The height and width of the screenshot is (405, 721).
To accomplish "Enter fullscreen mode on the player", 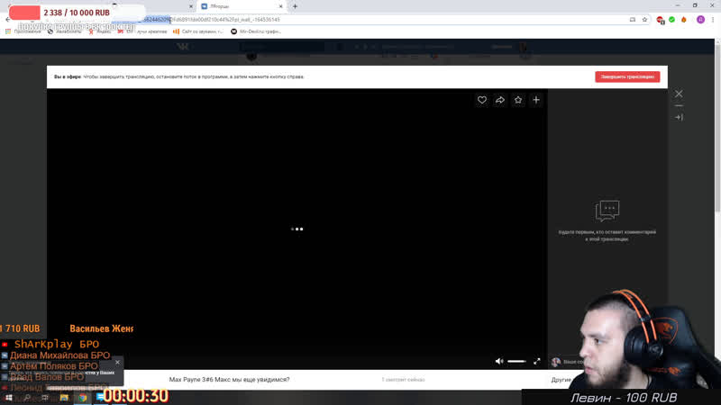I will [x=537, y=361].
